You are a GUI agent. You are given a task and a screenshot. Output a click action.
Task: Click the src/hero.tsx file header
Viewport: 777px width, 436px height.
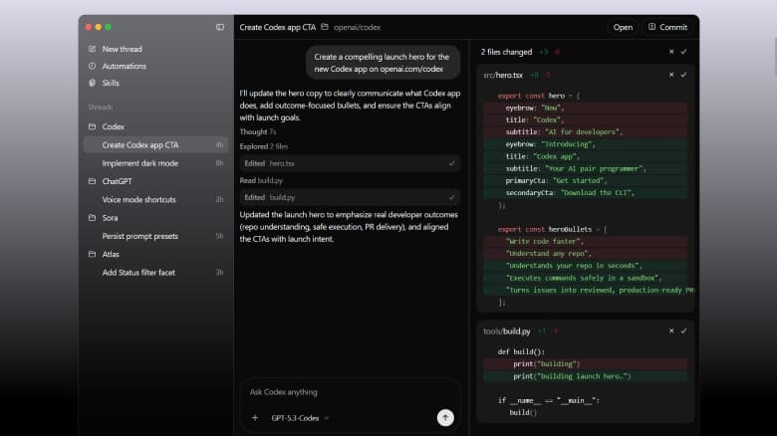pyautogui.click(x=503, y=75)
